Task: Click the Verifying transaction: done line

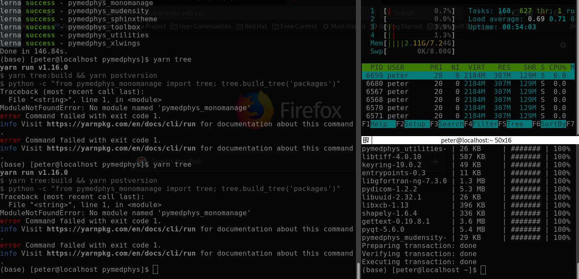Action: point(419,253)
